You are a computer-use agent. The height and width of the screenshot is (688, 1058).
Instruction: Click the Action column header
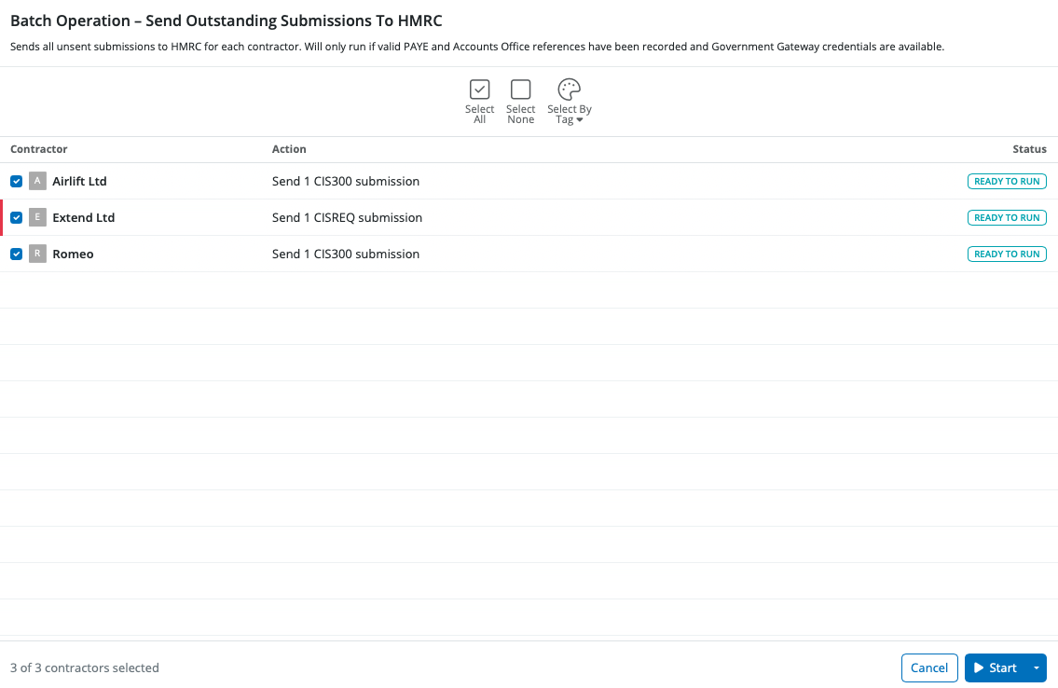point(289,149)
